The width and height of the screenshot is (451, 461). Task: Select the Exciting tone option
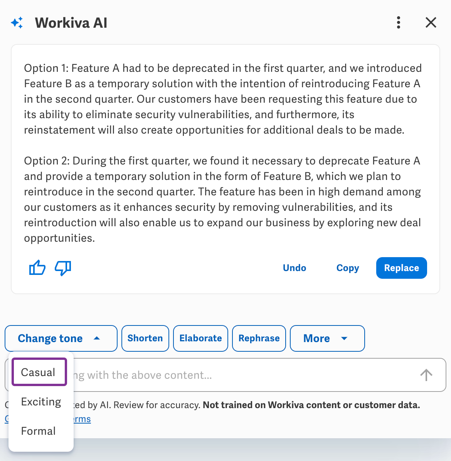click(x=41, y=402)
